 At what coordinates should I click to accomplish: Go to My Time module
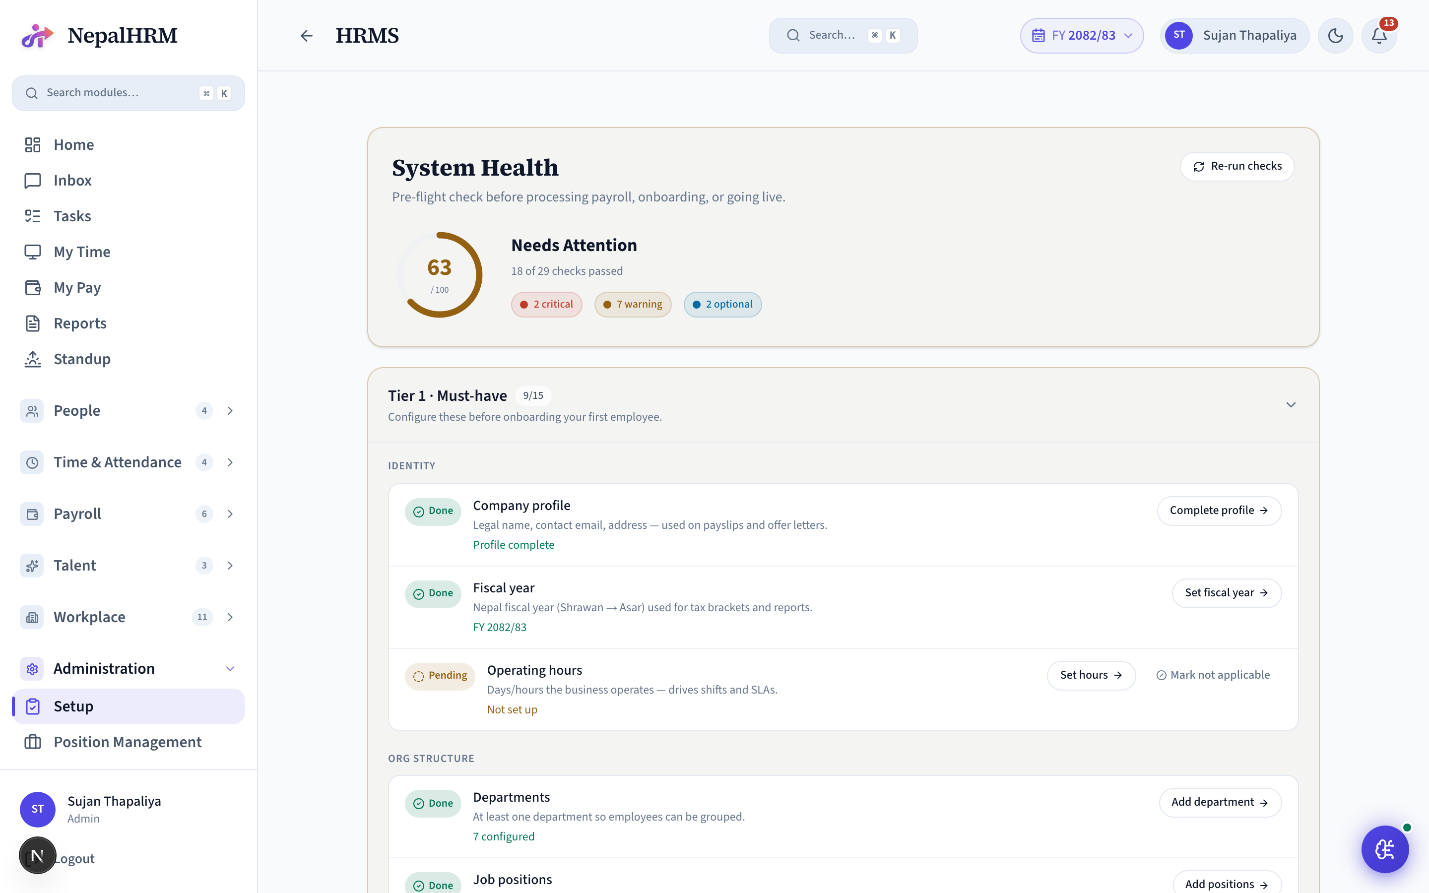pyautogui.click(x=128, y=252)
